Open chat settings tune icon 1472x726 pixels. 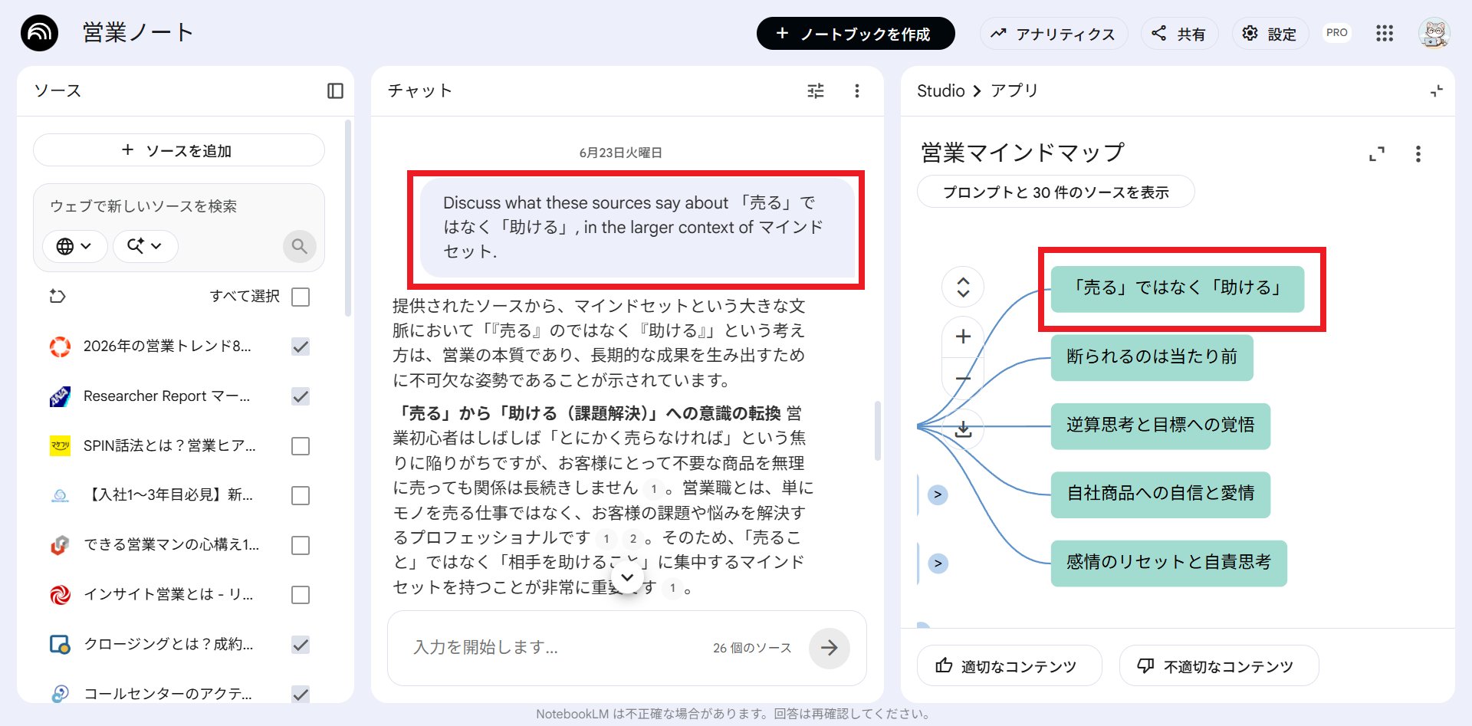click(x=816, y=91)
